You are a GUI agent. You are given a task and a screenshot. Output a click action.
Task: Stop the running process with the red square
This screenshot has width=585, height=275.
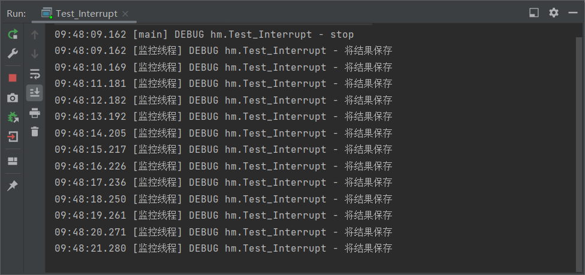coord(13,78)
